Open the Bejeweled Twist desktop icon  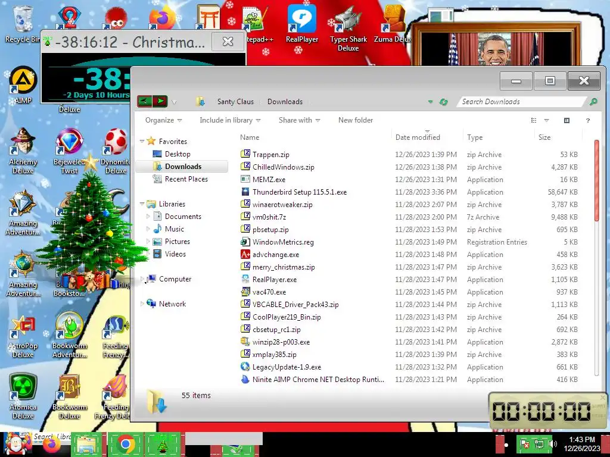(69, 152)
